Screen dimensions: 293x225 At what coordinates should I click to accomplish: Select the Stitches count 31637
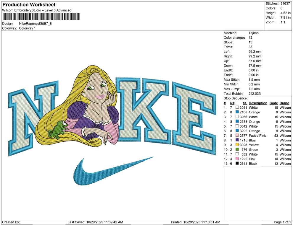click(x=285, y=3)
